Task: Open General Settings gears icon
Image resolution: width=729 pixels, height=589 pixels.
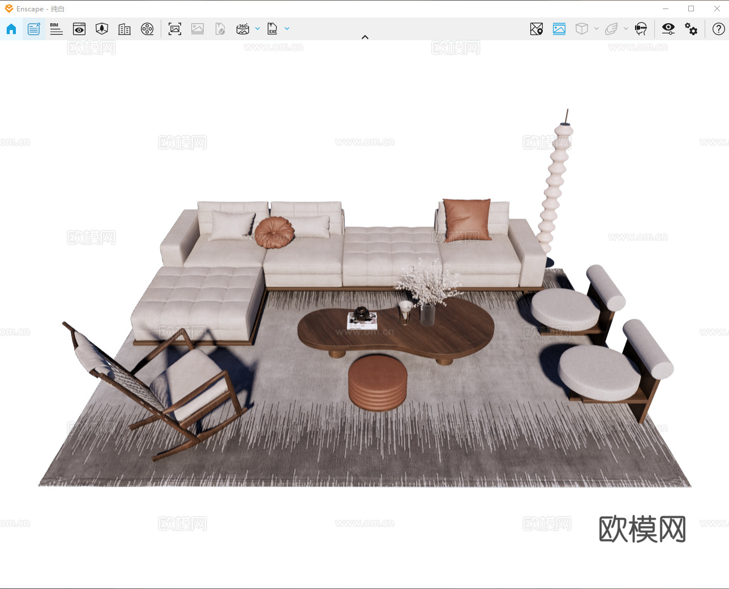Action: [x=691, y=29]
